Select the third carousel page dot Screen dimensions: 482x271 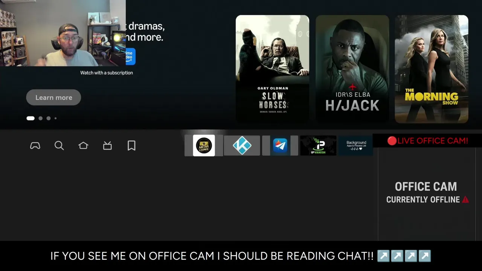click(49, 118)
